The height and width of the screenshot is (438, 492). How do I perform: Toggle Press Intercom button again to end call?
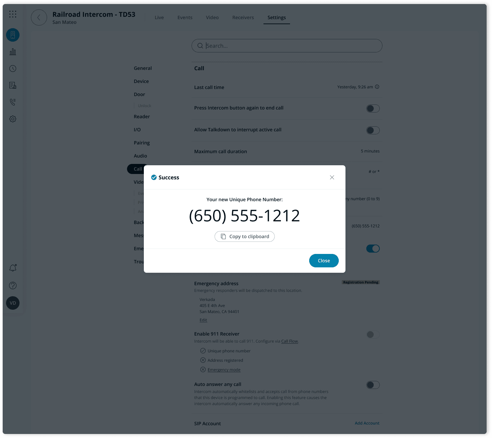373,108
